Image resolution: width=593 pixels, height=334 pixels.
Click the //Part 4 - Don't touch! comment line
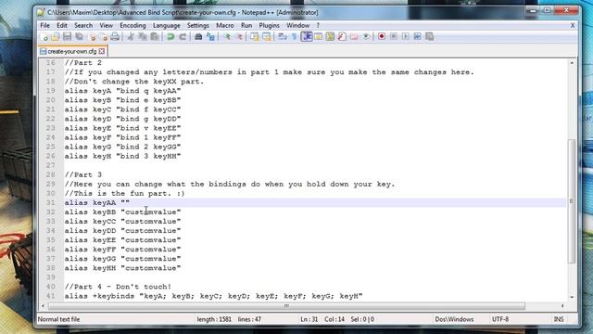(x=118, y=287)
